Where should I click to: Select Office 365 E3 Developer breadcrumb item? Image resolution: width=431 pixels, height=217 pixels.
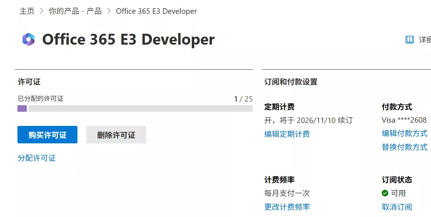tap(156, 11)
